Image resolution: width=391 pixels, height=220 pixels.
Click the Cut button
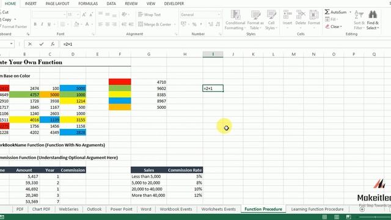click(4, 12)
